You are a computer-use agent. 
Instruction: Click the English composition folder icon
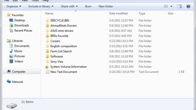pos(47,46)
